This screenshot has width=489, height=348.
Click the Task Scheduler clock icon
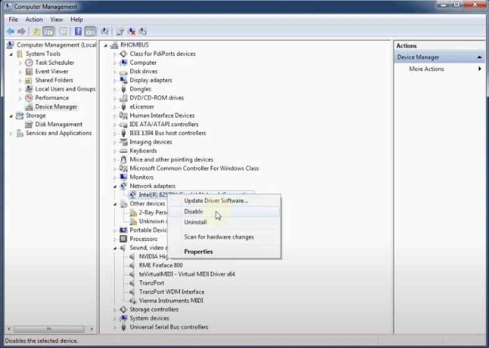point(29,62)
